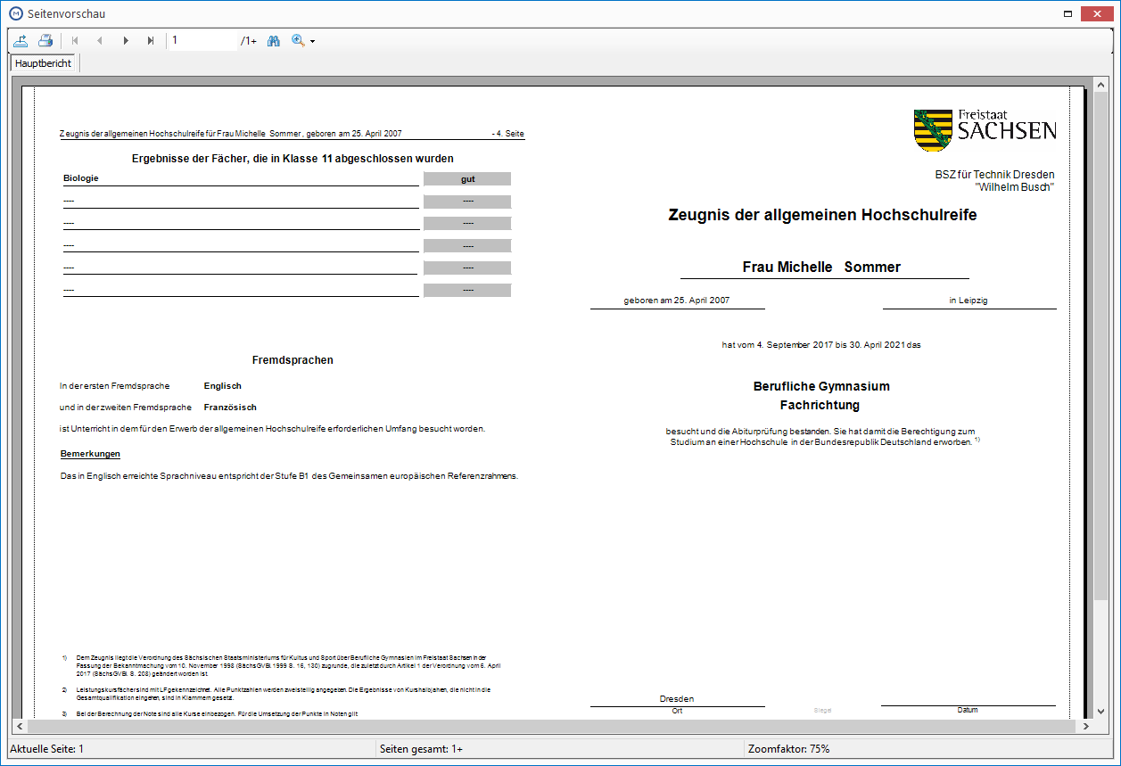
Task: Click the 'Fremdsprachen' heading
Action: pyautogui.click(x=293, y=360)
